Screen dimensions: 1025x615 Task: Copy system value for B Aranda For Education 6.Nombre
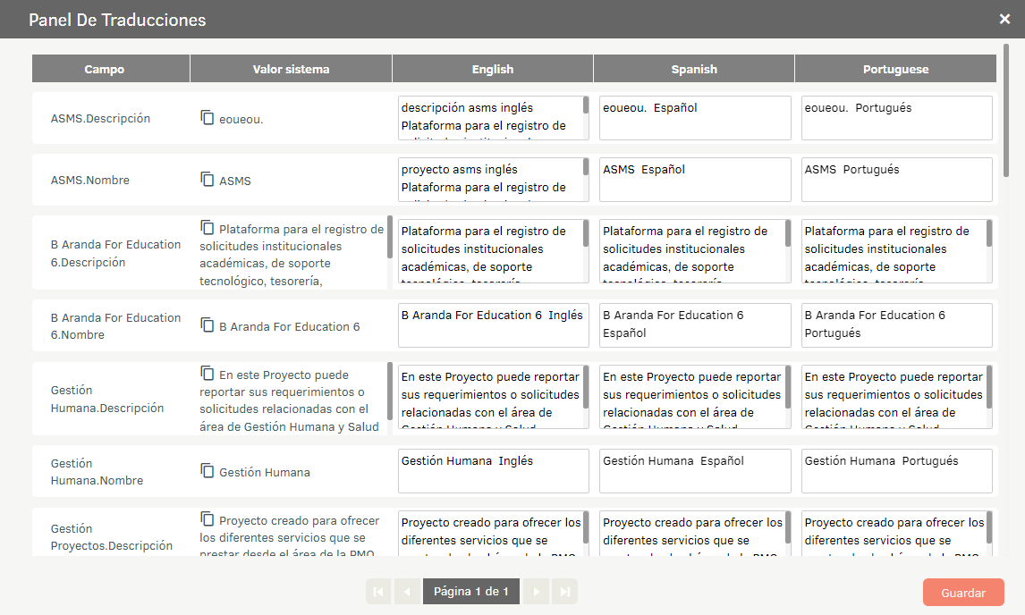click(208, 324)
